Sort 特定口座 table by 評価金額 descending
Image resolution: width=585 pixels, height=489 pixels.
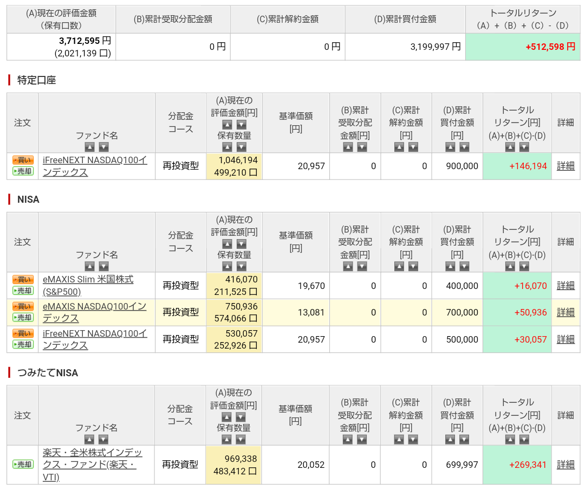click(242, 125)
